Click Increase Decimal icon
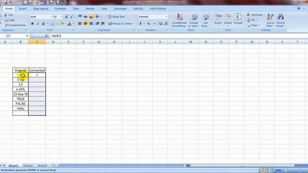 click(160, 24)
